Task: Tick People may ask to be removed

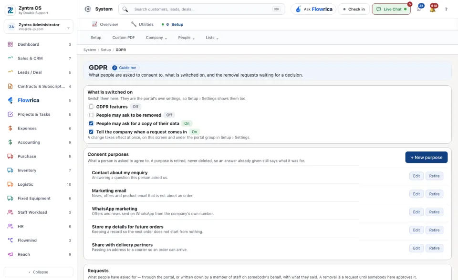Action: tap(91, 115)
